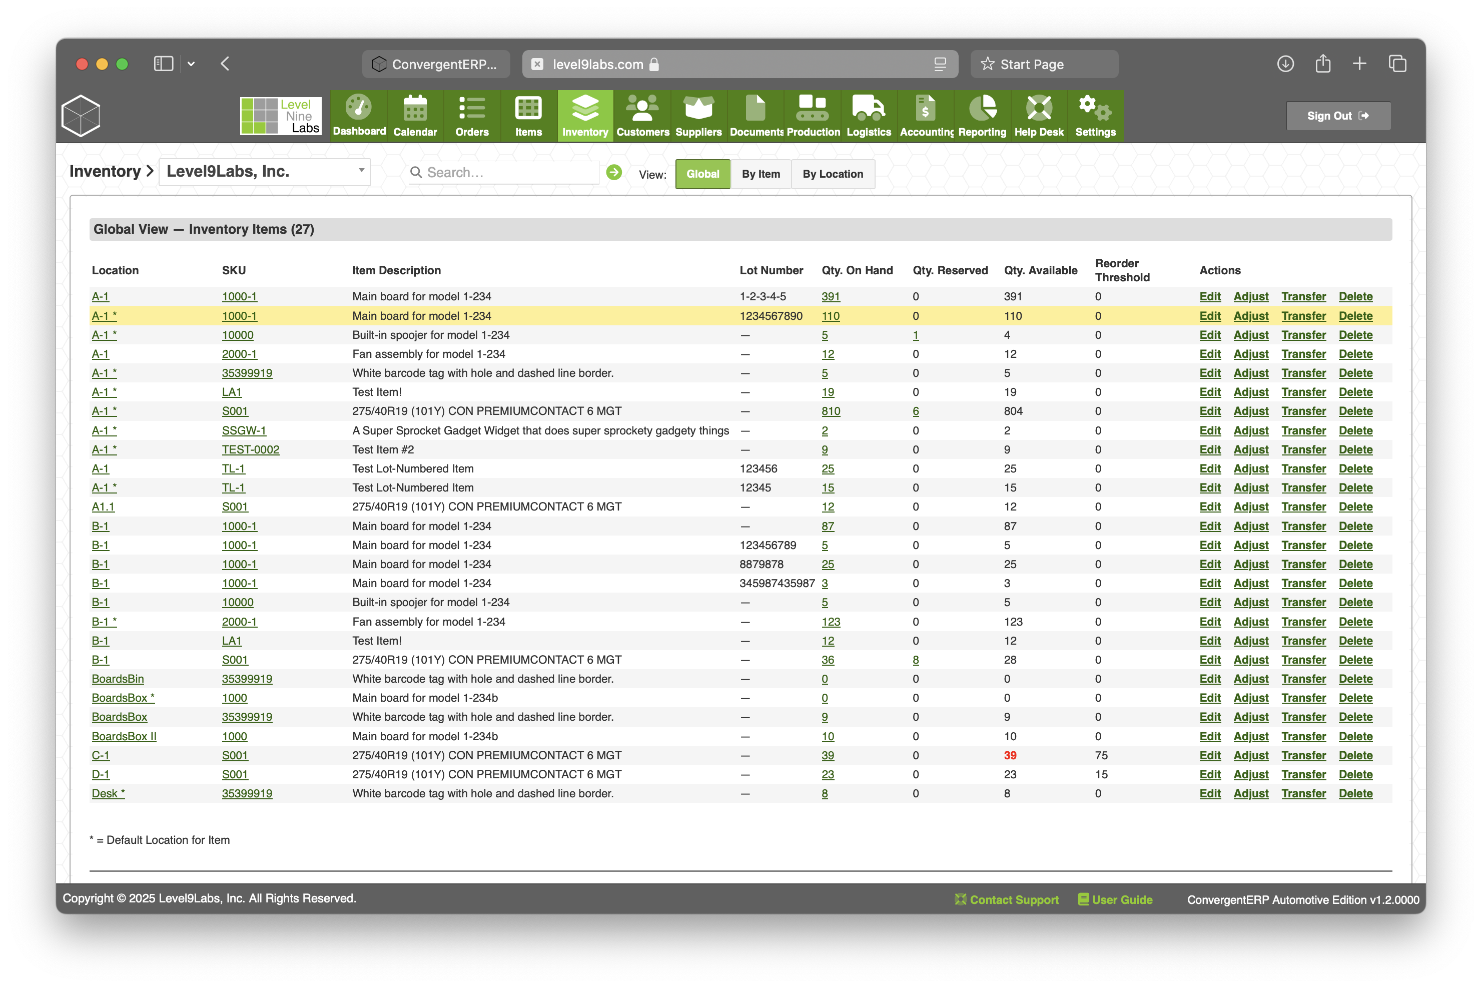Open the Reporting module

(982, 116)
